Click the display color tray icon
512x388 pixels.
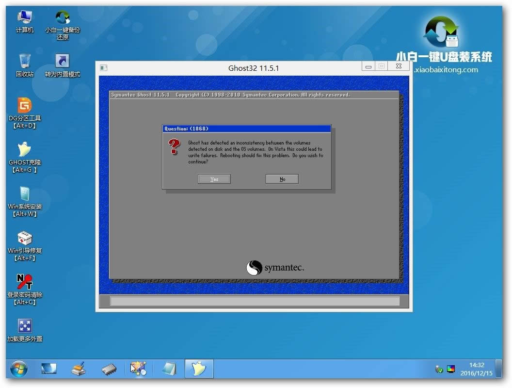point(451,369)
